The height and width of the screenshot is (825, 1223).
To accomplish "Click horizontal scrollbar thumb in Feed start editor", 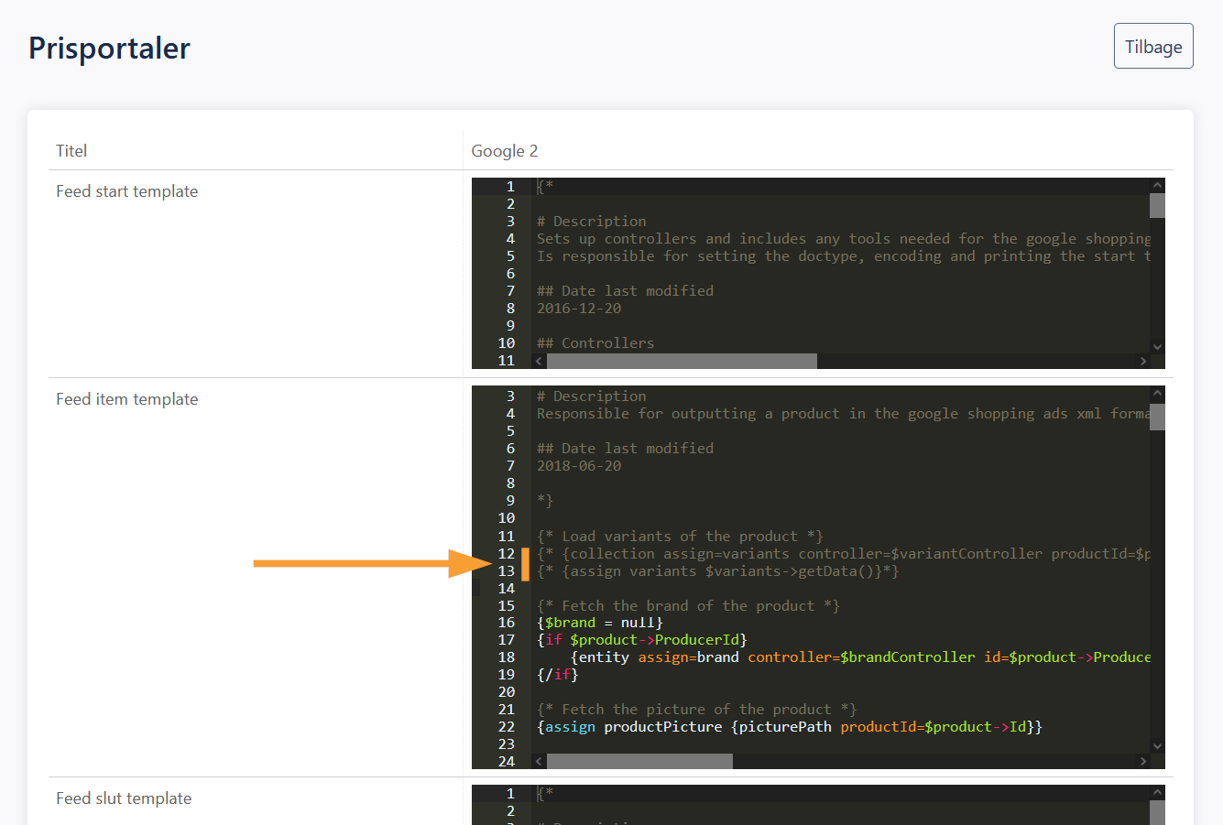I will tap(682, 361).
